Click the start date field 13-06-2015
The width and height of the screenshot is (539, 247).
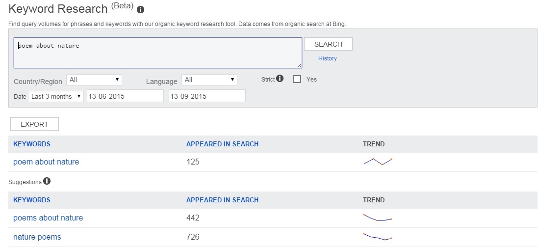pyautogui.click(x=125, y=96)
